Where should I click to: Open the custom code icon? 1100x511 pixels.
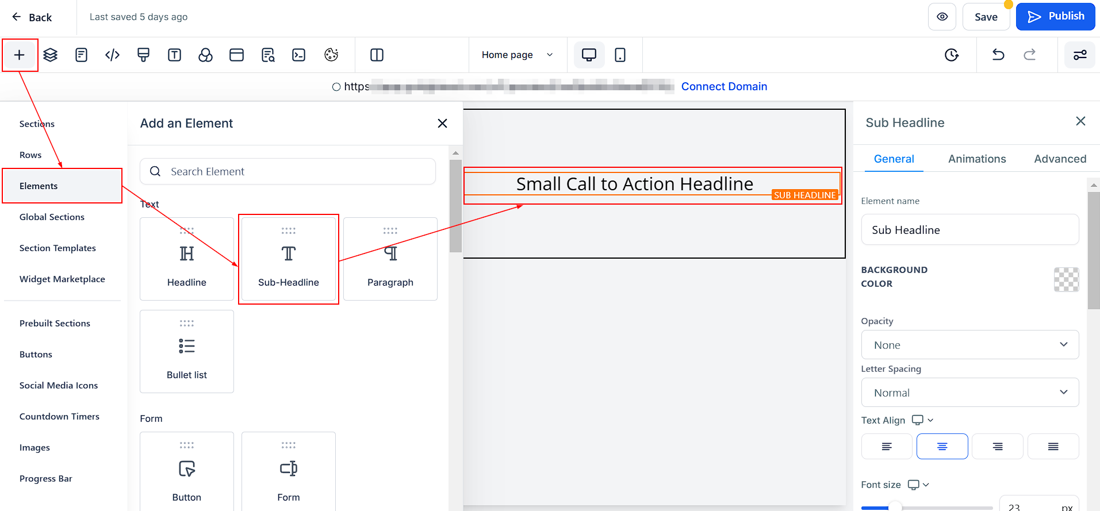pos(113,55)
